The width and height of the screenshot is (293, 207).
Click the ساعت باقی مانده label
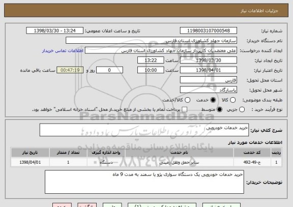coord(38,70)
